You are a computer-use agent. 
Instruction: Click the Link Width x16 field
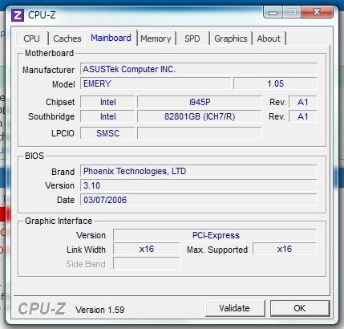point(147,250)
